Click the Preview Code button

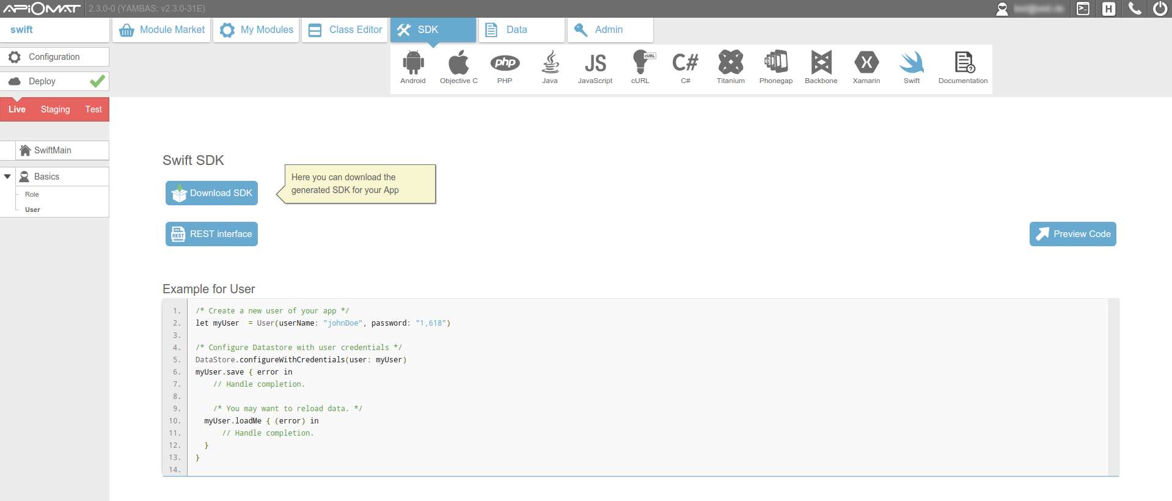1072,234
